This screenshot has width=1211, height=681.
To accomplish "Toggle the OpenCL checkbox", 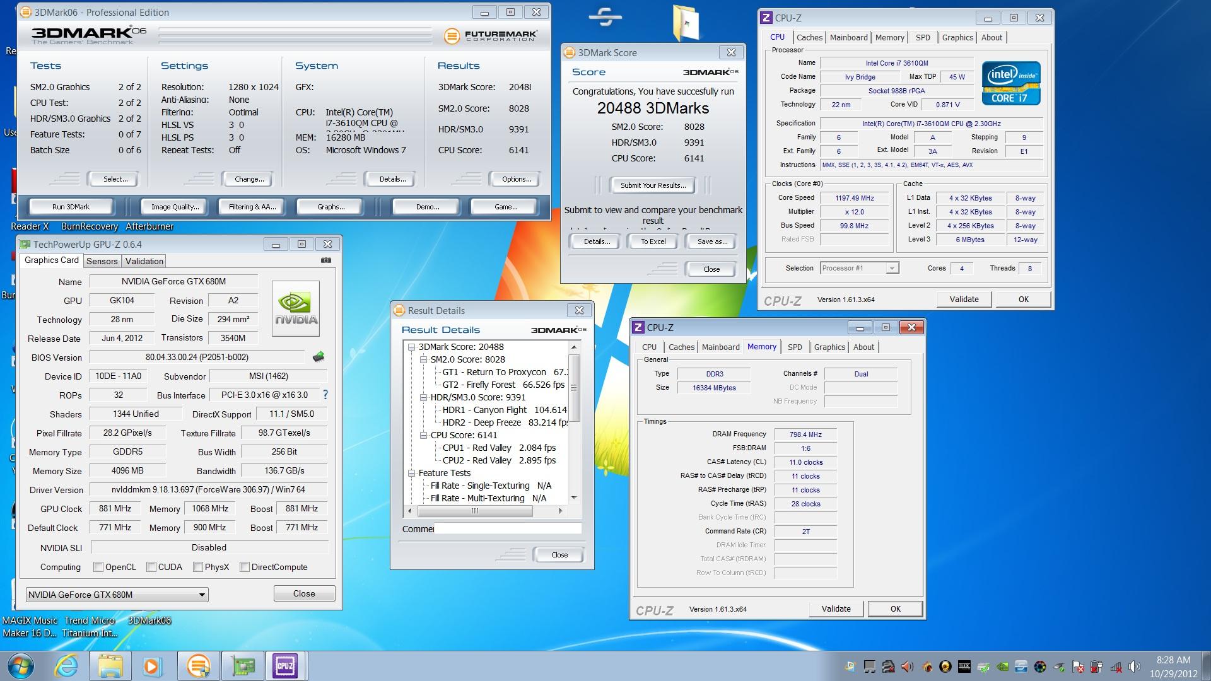I will [x=98, y=567].
